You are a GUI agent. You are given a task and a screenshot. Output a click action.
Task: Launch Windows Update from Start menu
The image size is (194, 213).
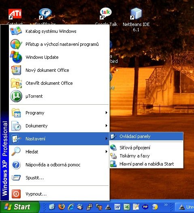click(x=59, y=57)
